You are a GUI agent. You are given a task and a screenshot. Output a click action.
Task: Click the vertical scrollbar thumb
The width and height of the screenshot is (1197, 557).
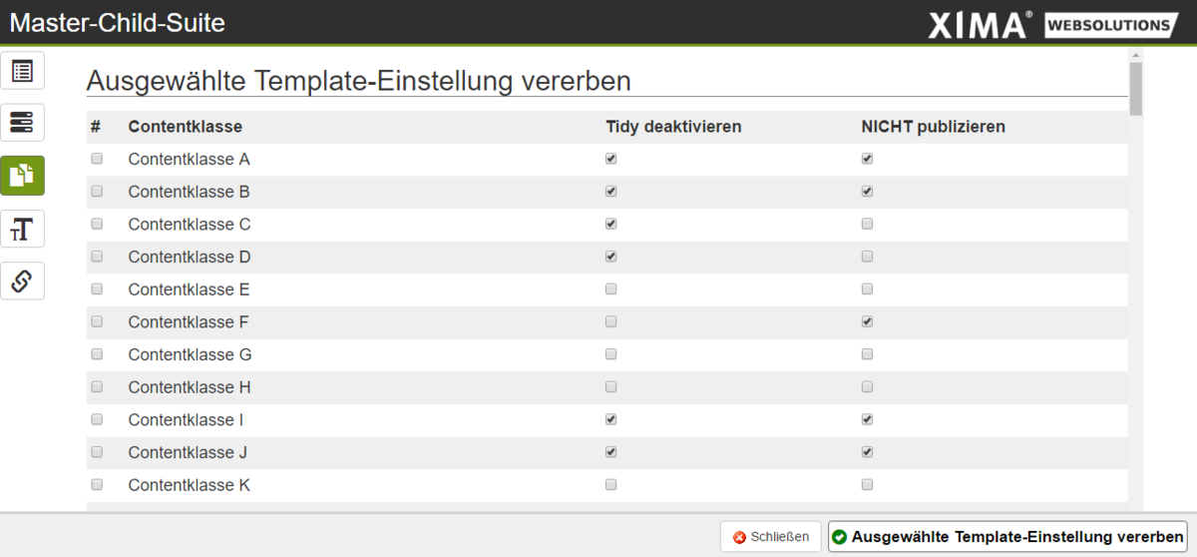[x=1135, y=88]
